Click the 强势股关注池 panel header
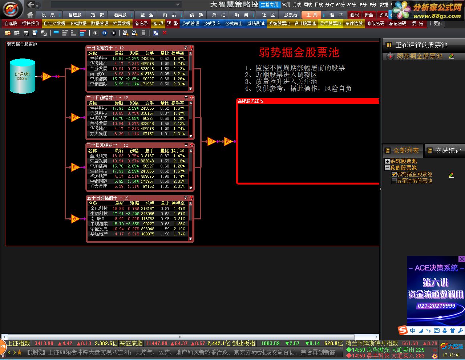The height and width of the screenshot is (360, 465). (308, 101)
